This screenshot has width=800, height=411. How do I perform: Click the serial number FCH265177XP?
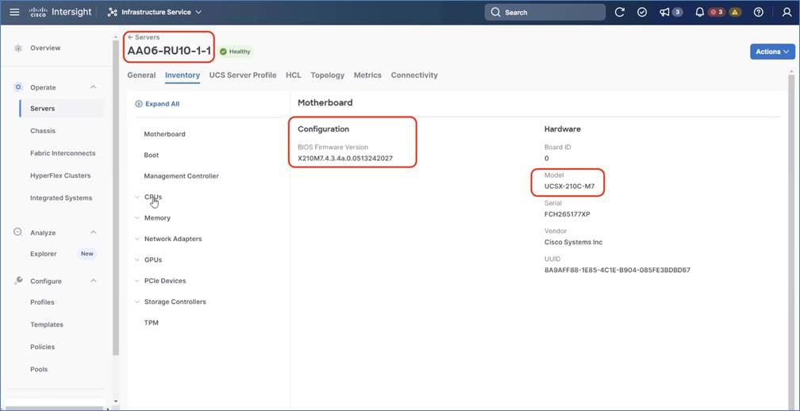567,214
